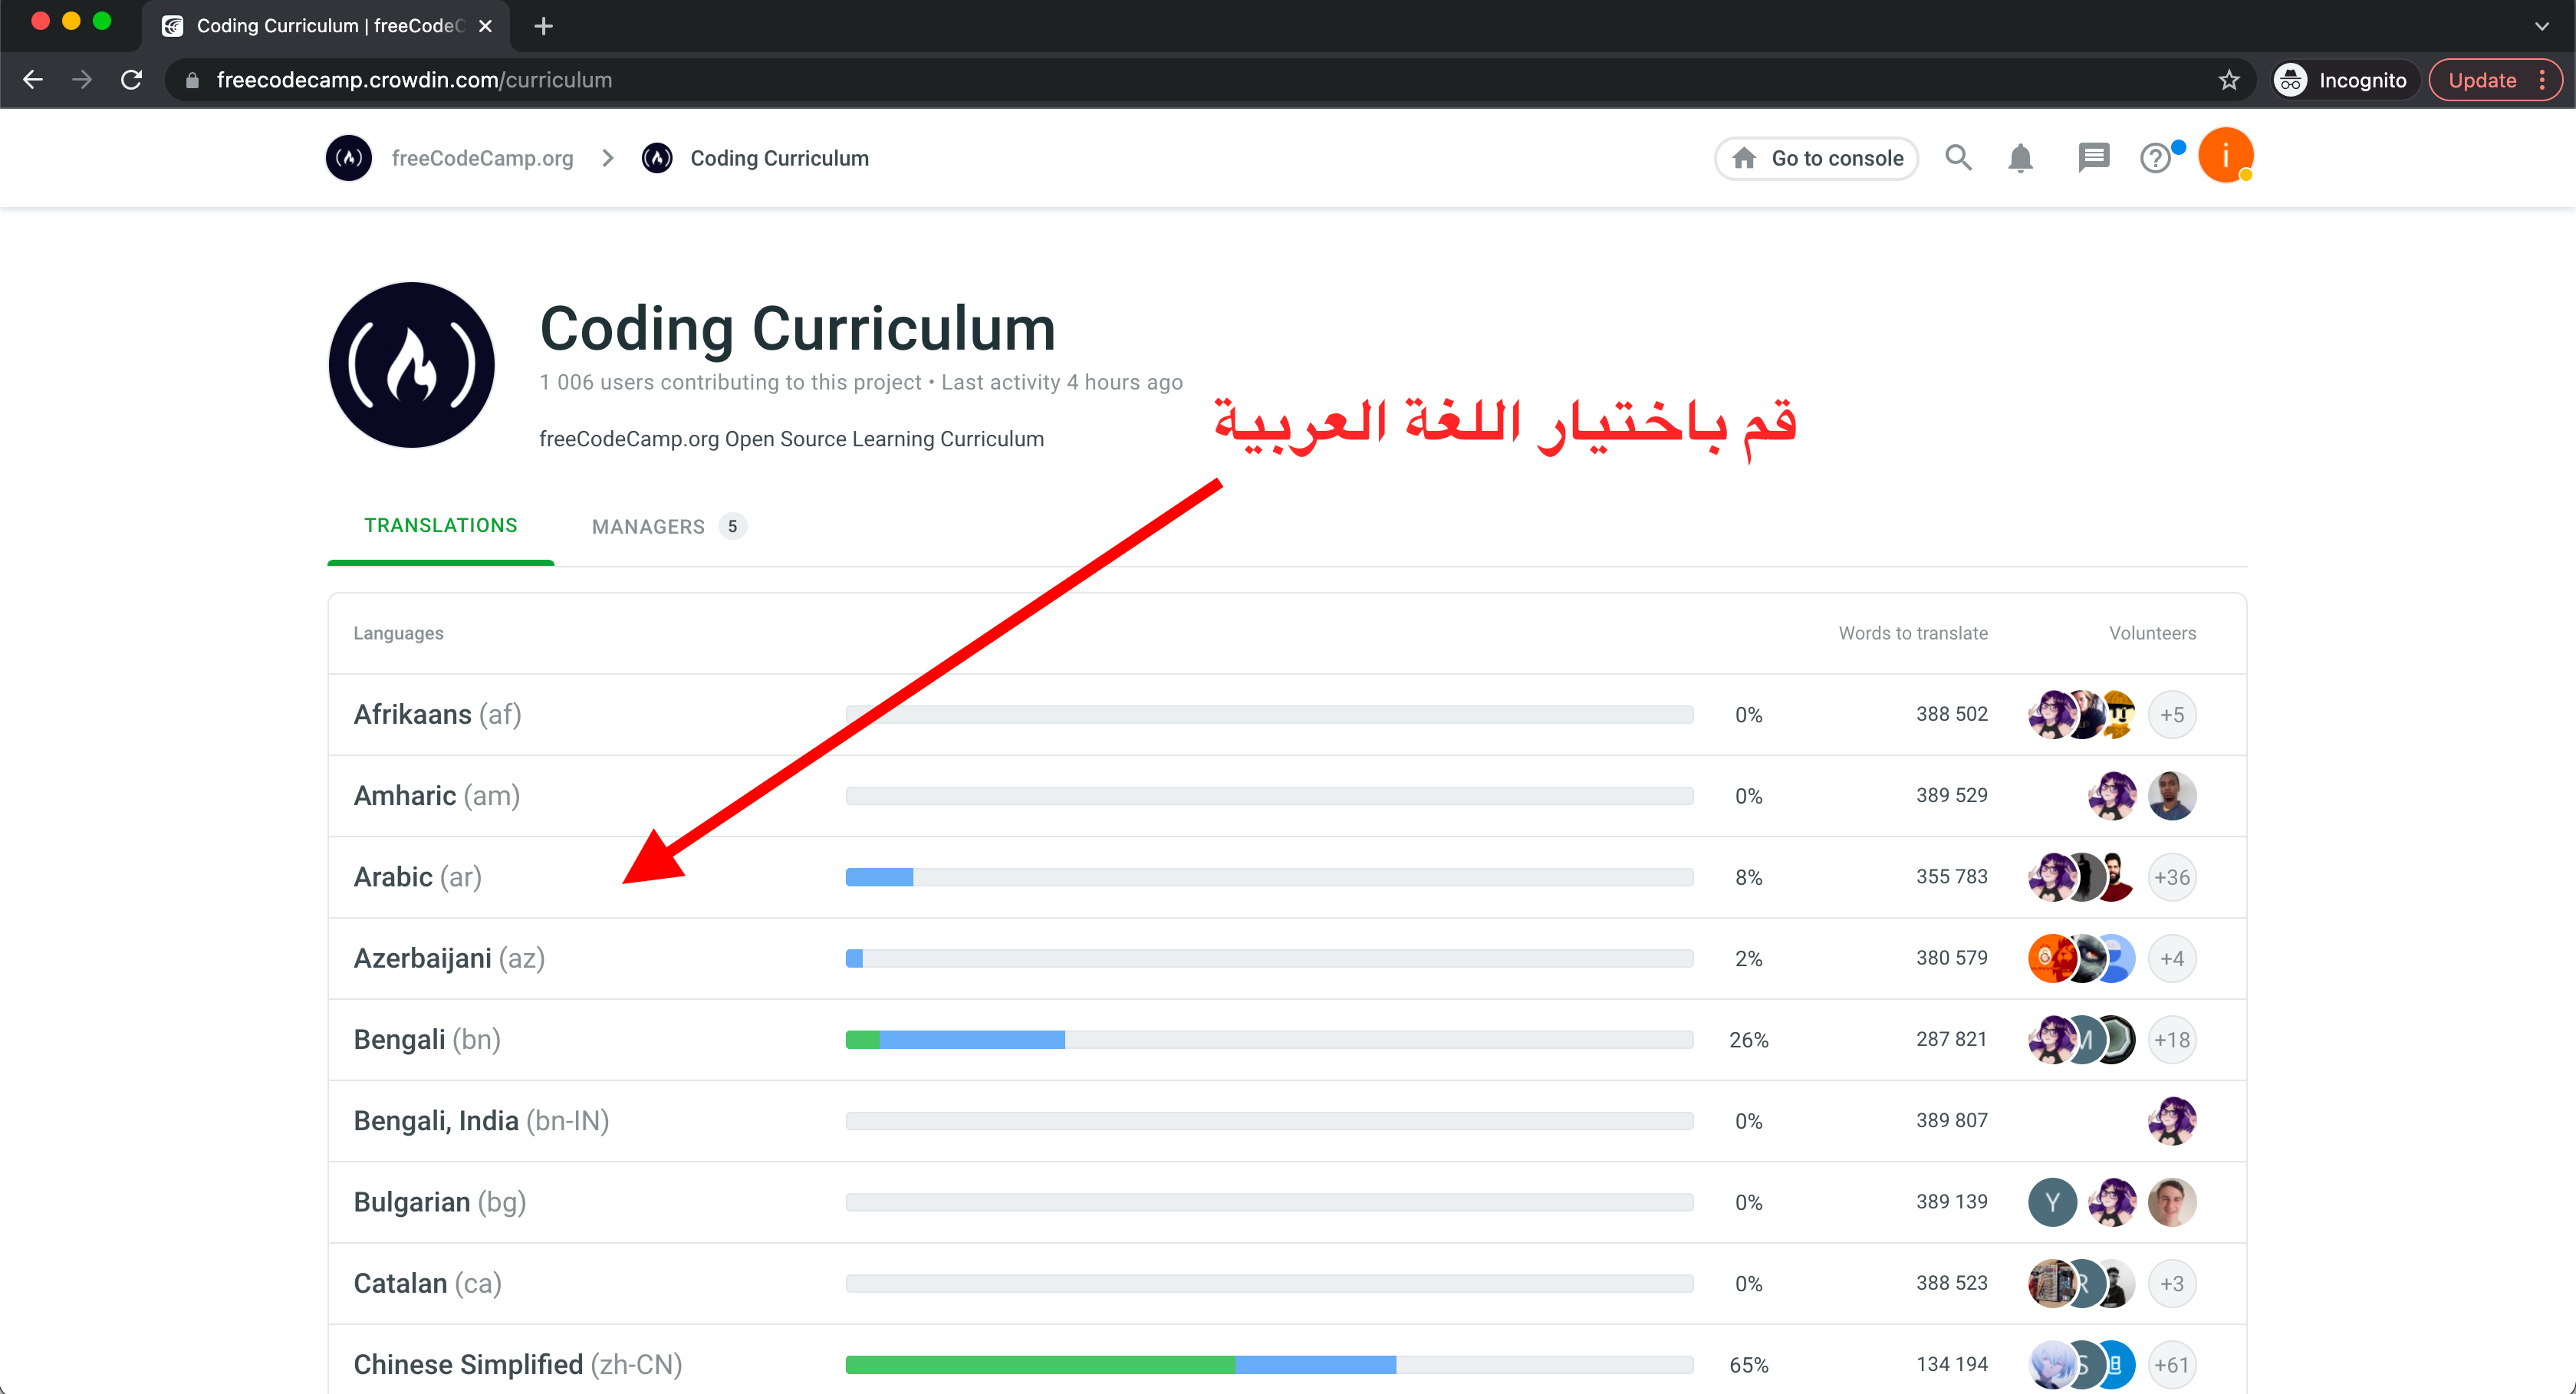Screen dimensions: 2576x1394
Task: View notifications via the bell icon
Action: click(2020, 158)
